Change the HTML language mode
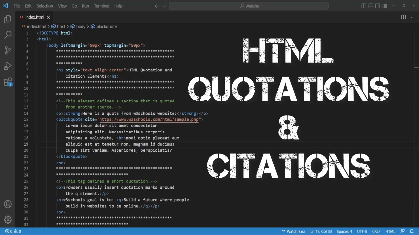The width and height of the screenshot is (419, 235). click(390, 231)
